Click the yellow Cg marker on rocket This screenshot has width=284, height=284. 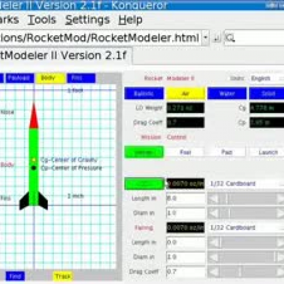(34, 160)
